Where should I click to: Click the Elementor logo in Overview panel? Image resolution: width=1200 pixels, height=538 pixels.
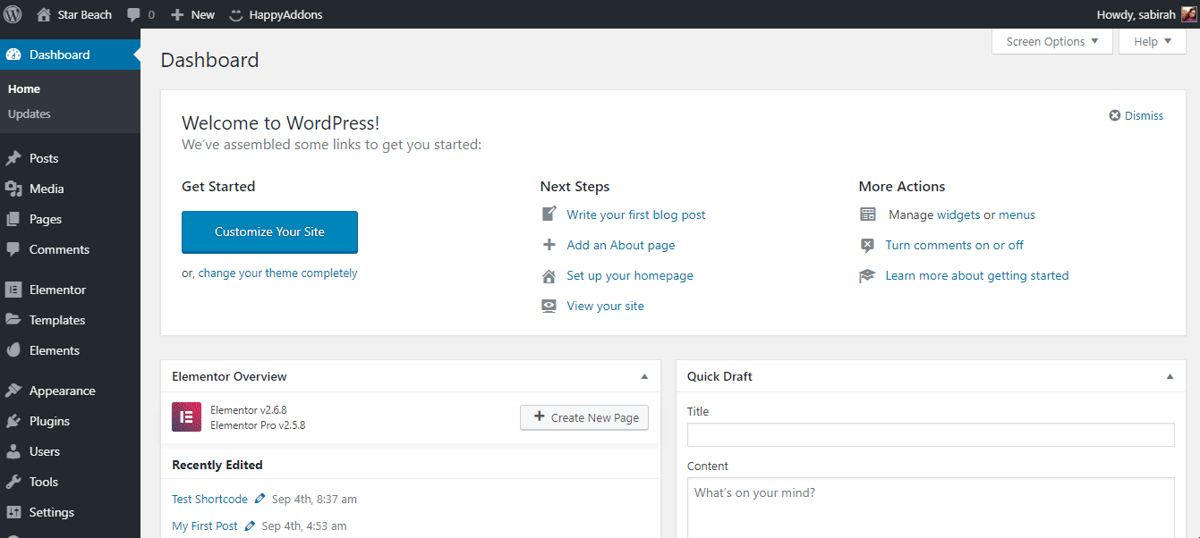[x=186, y=417]
